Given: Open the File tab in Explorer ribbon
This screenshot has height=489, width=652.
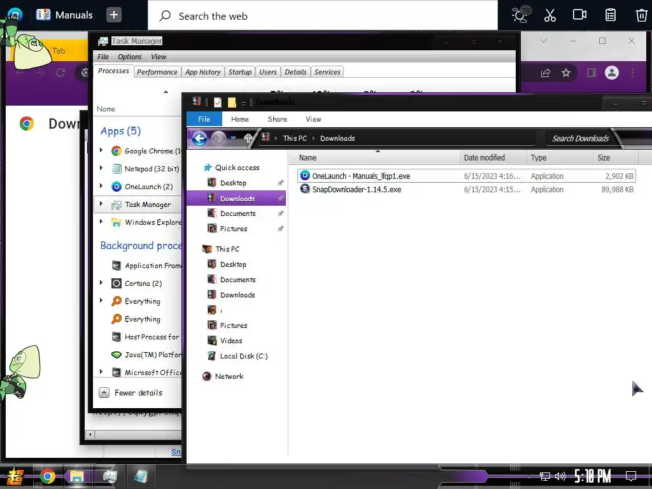Looking at the screenshot, I should [204, 119].
